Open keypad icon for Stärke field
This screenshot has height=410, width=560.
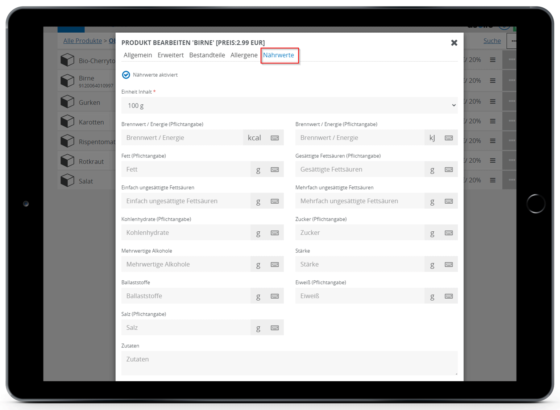pos(449,264)
